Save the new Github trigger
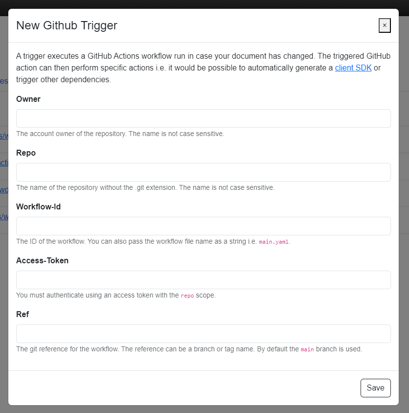 (x=376, y=388)
